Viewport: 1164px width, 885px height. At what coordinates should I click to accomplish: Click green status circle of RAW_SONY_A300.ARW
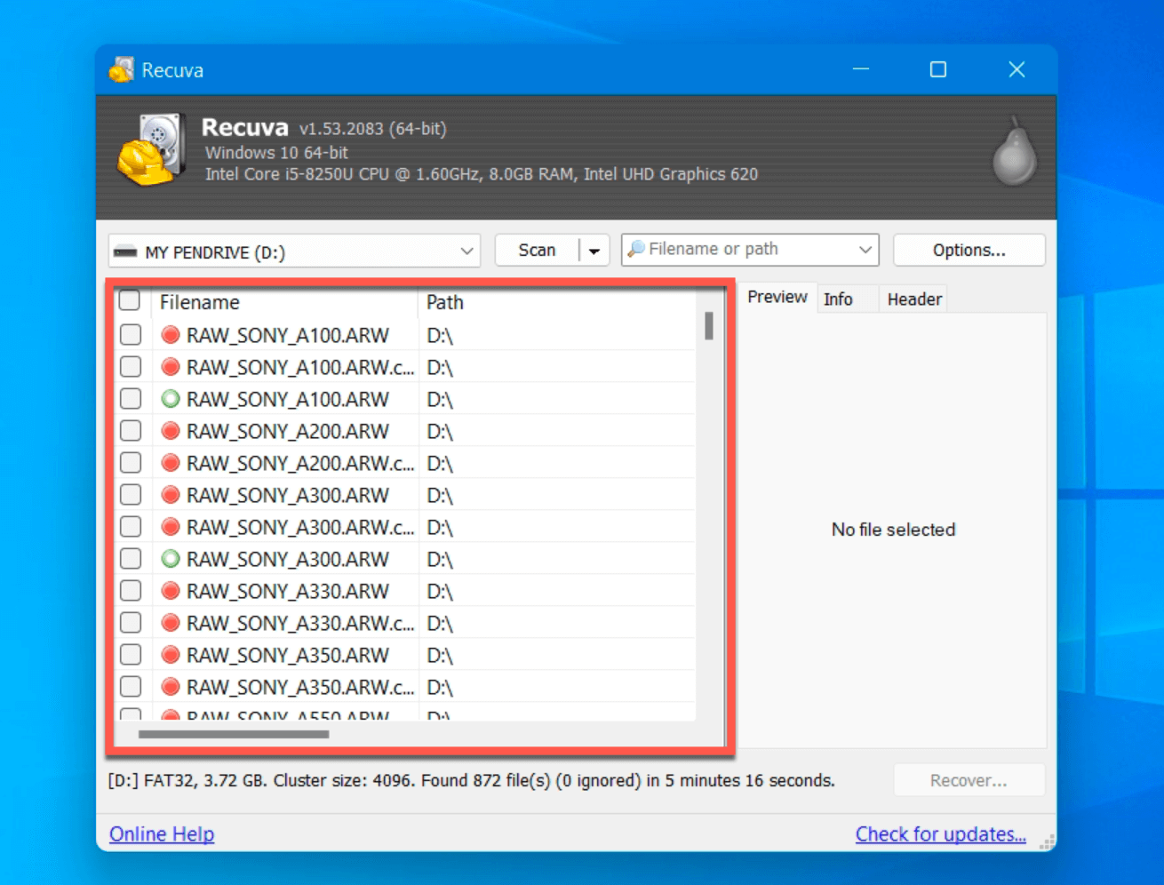coord(171,559)
